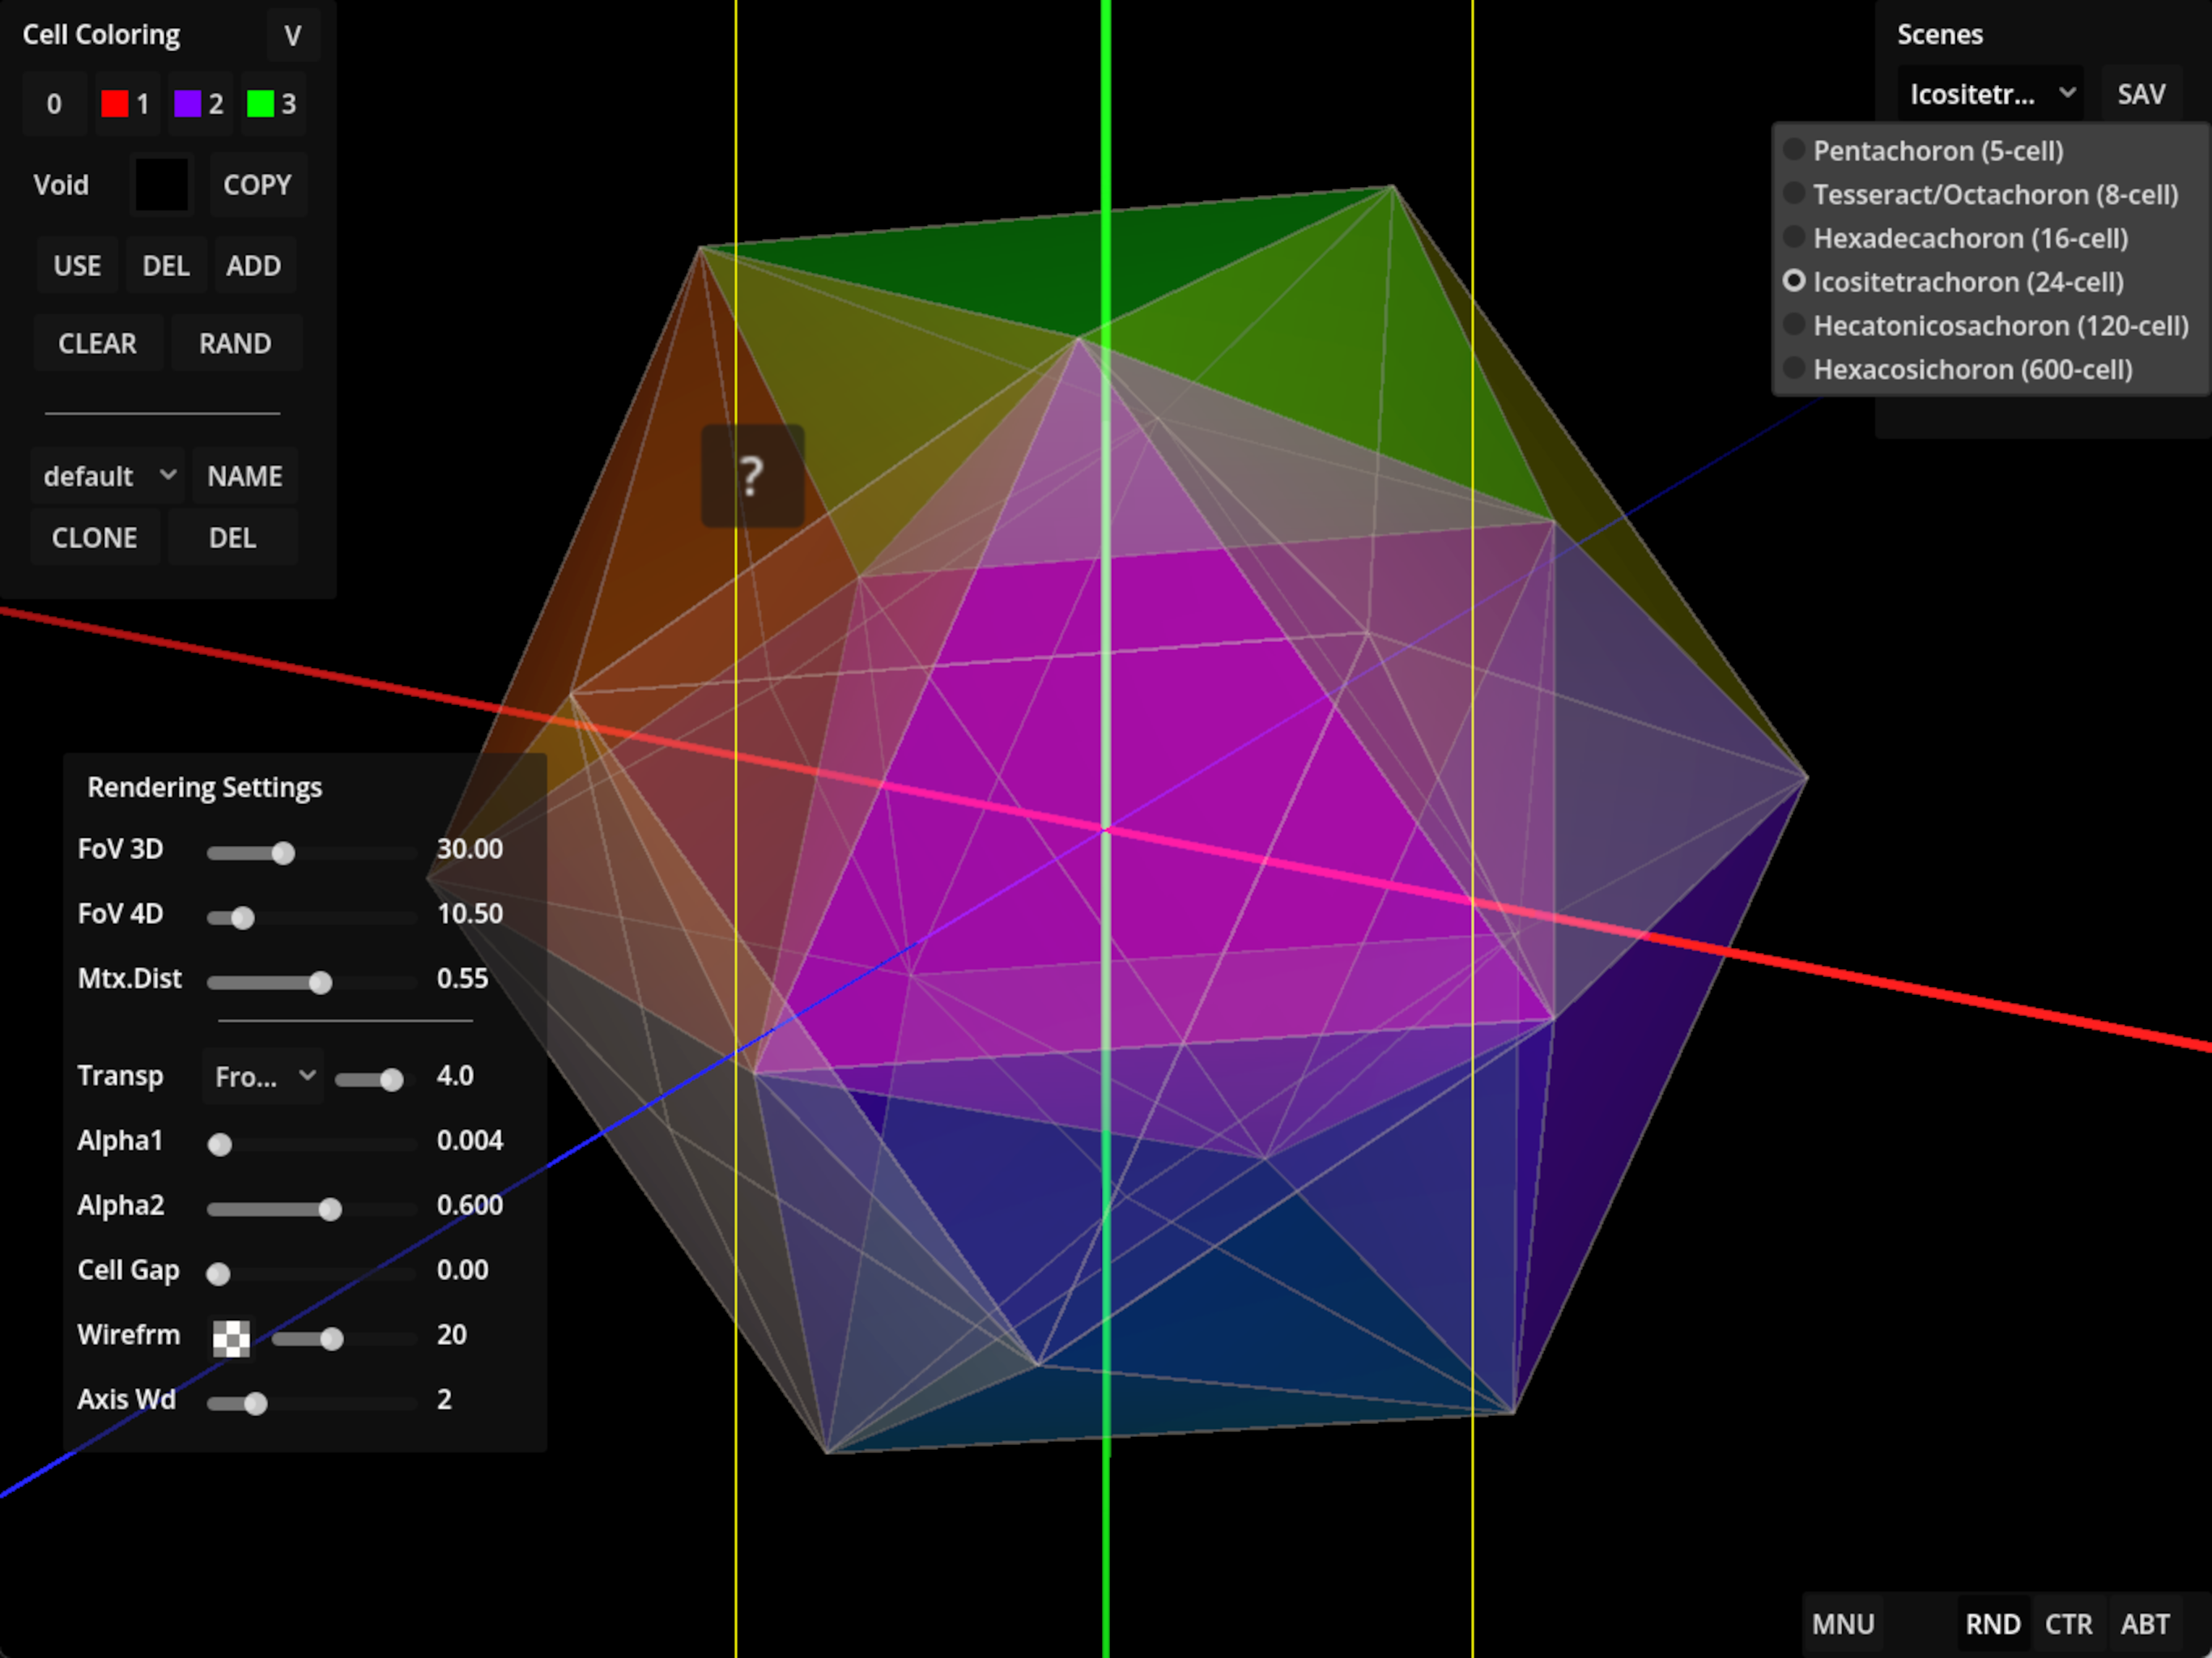Click the ADD color button

click(x=253, y=266)
